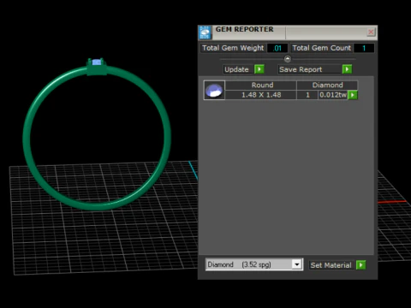Click the green arrow next to Set Material
Screen dimensions: 411x308
(360, 265)
